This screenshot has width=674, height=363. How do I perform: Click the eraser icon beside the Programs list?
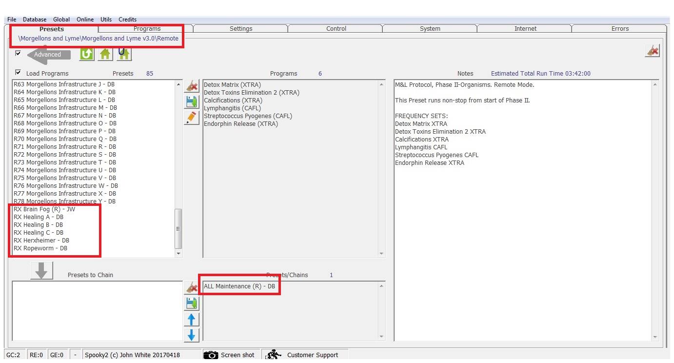pos(192,86)
